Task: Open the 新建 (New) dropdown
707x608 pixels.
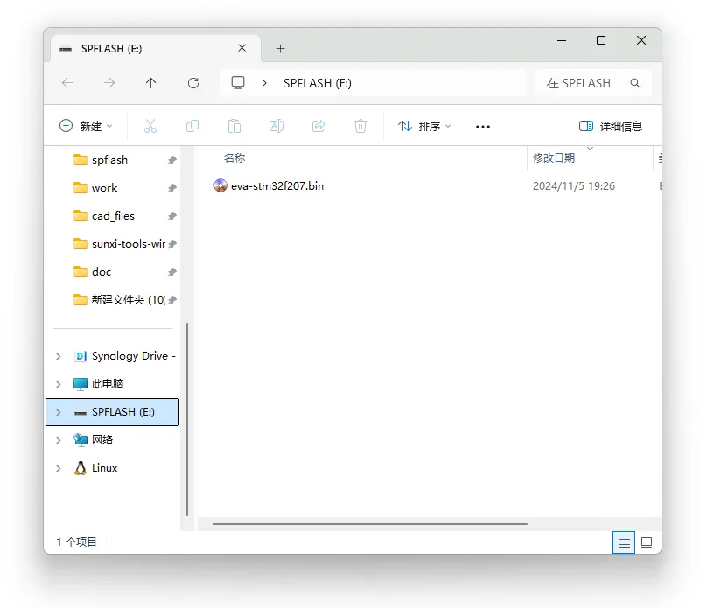Action: 86,126
